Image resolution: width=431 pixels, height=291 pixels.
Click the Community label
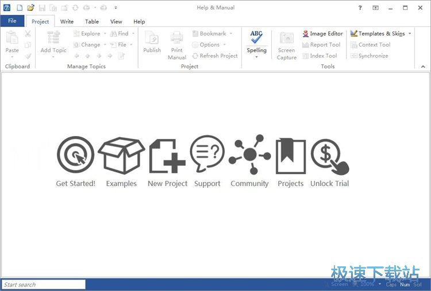click(249, 184)
